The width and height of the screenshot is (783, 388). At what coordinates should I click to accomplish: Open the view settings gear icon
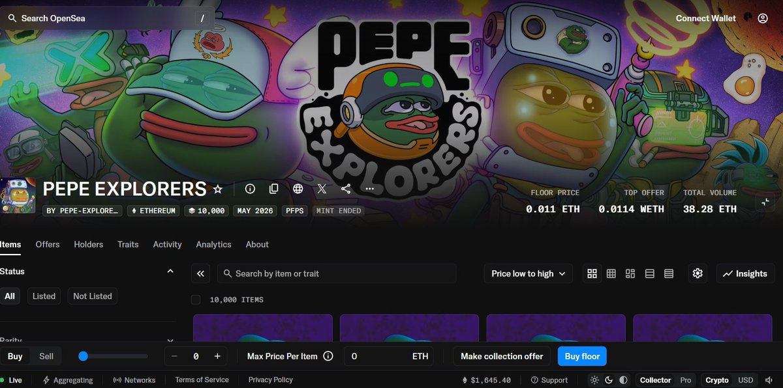(698, 273)
